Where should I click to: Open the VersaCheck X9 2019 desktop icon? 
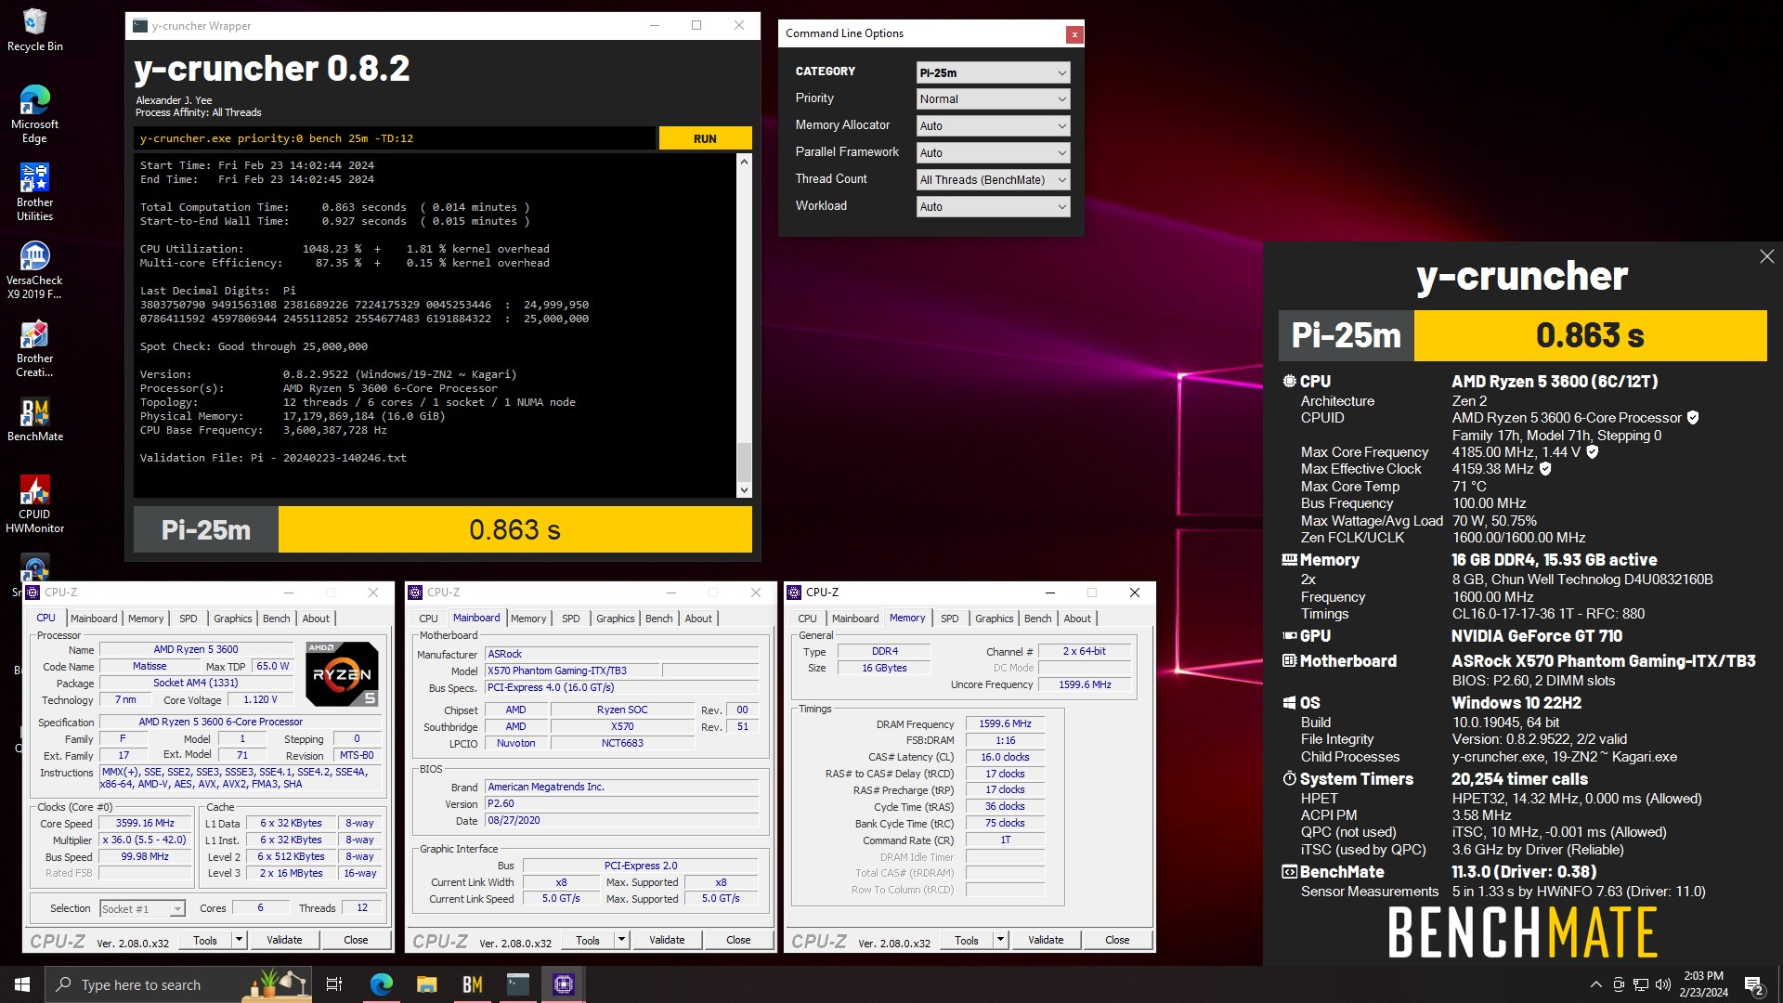(34, 270)
